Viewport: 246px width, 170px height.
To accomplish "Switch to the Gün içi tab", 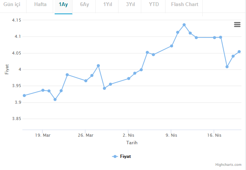I will pos(11,5).
